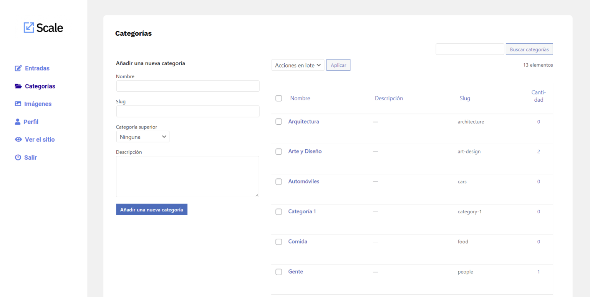Open the Acciones en lote dropdown

298,65
